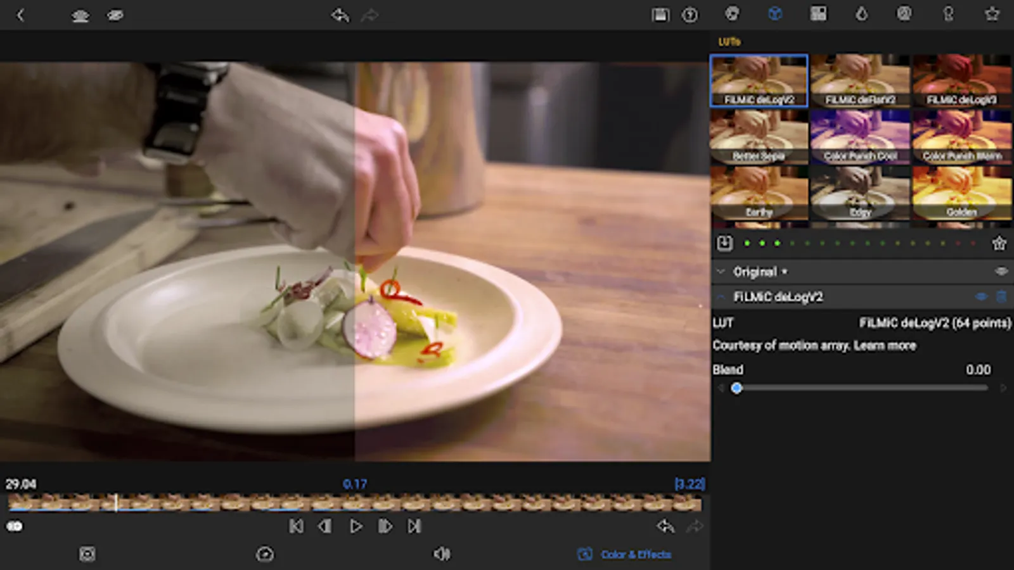
Task: Click the 29.04 timecode readout
Action: pyautogui.click(x=21, y=484)
